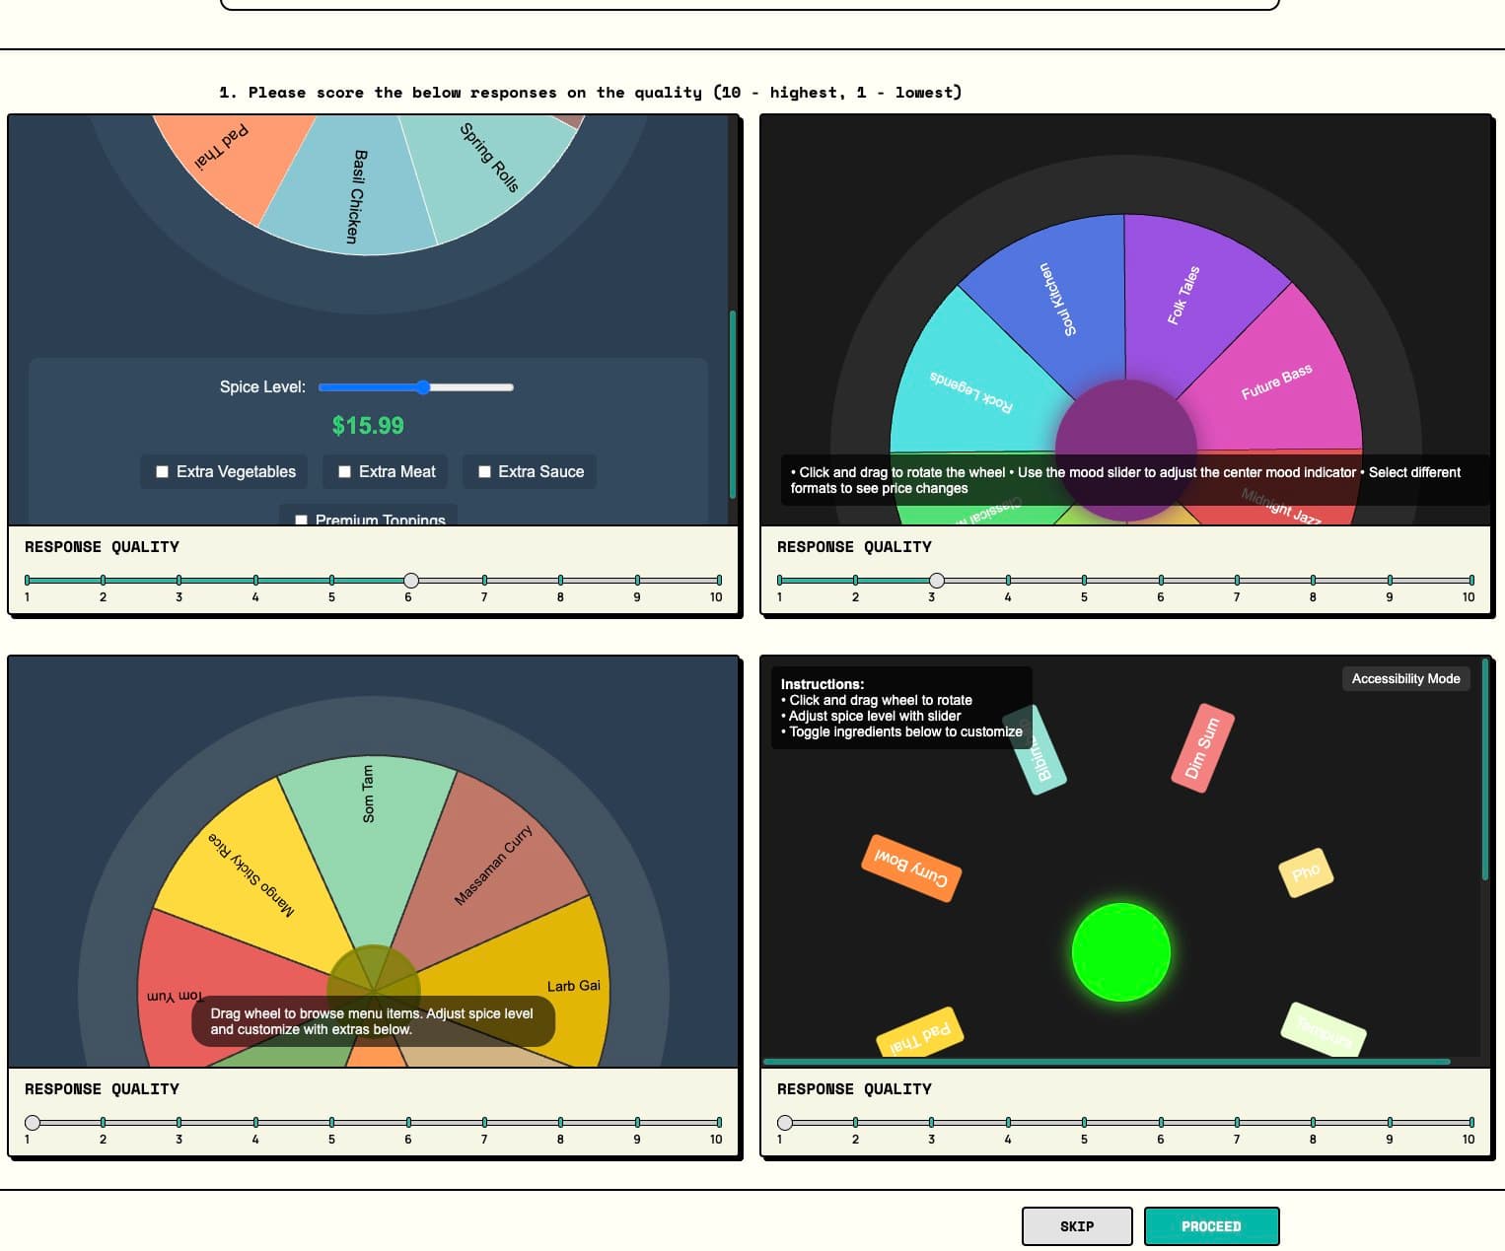The height and width of the screenshot is (1251, 1505).
Task: Click the Spice Level slider handle
Action: pyautogui.click(x=423, y=387)
